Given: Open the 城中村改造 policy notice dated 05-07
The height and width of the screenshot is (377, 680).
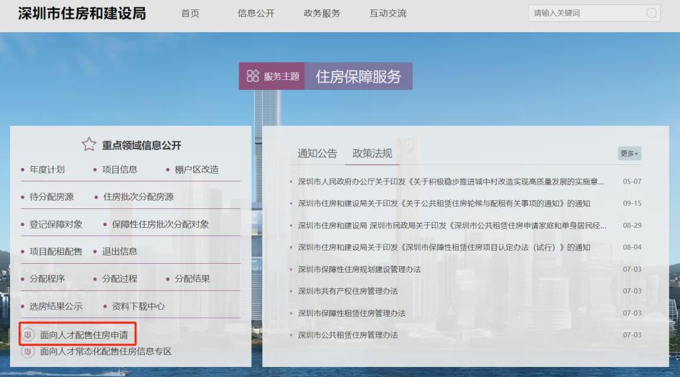Looking at the screenshot, I should pos(451,181).
